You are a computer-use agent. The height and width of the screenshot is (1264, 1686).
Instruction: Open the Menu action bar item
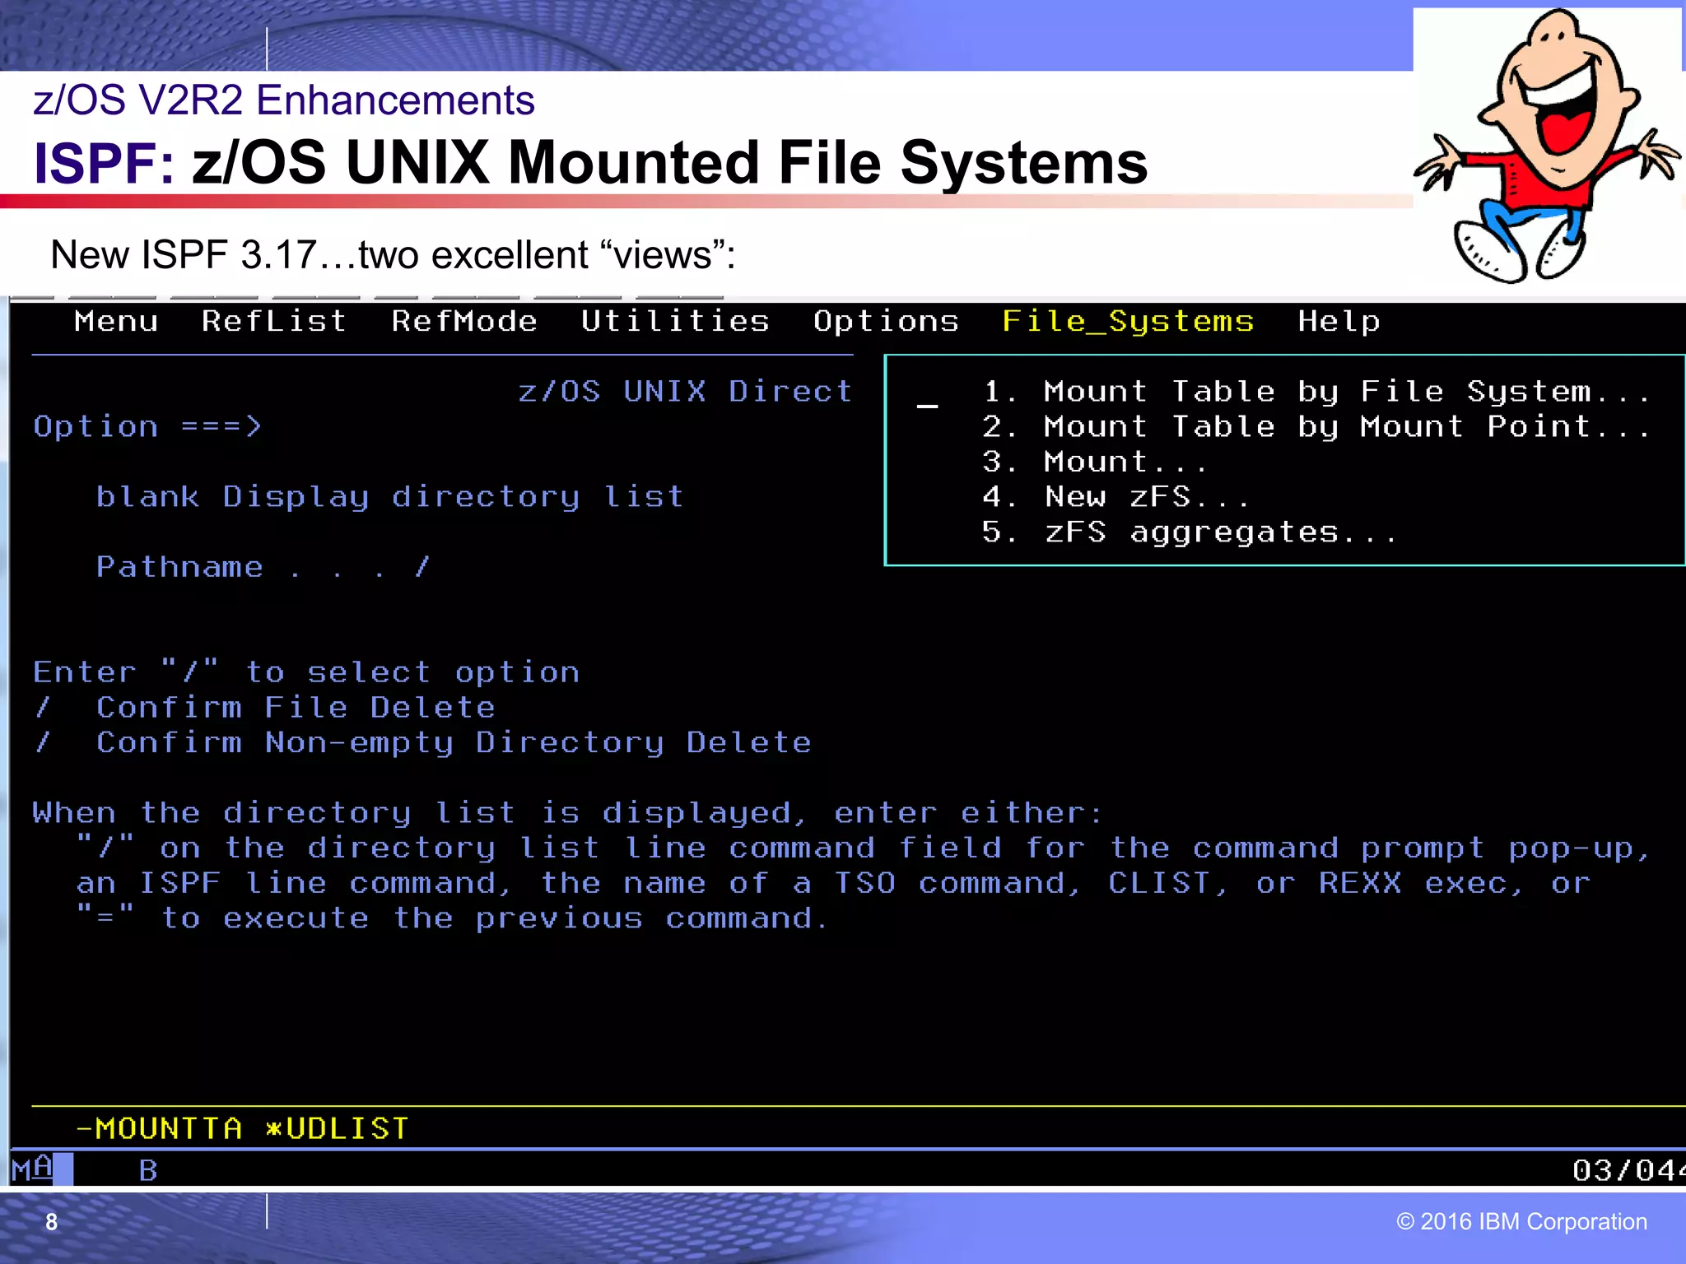click(116, 321)
